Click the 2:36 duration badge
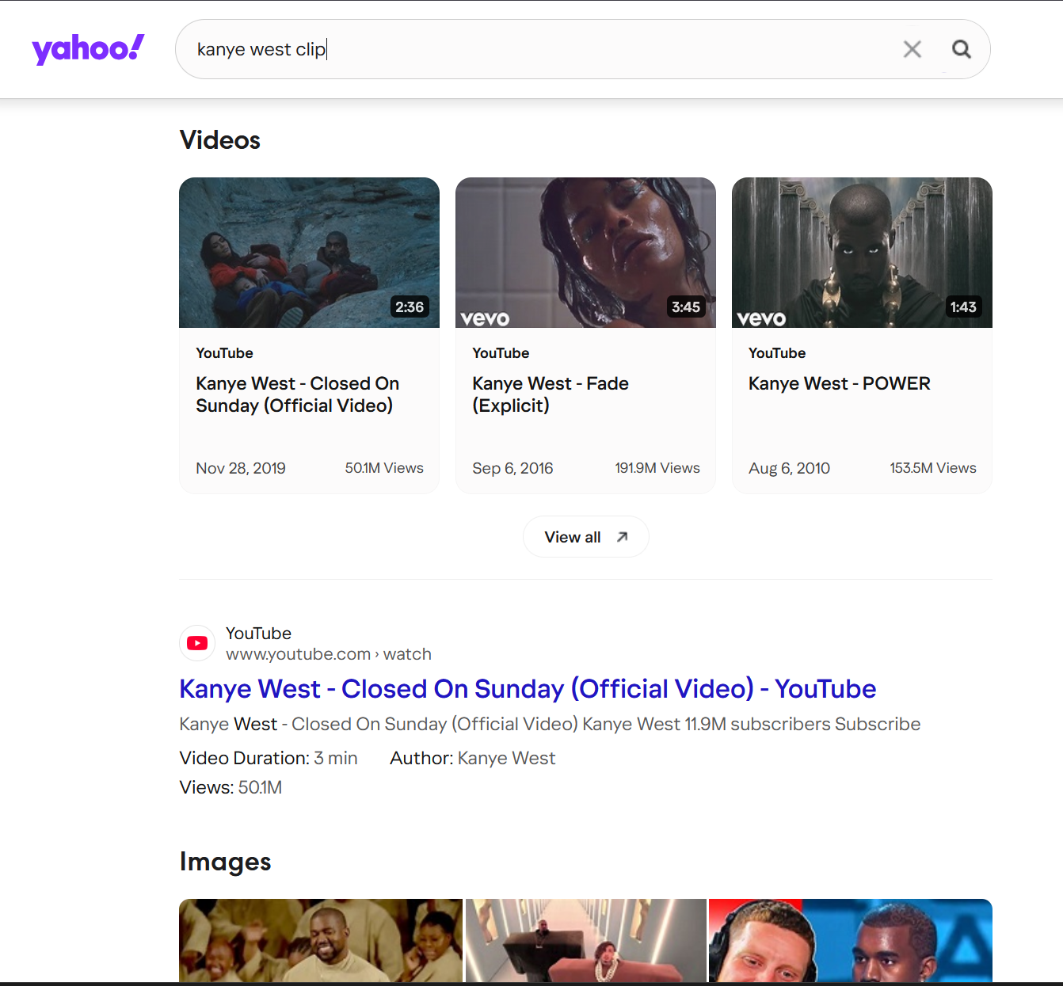This screenshot has width=1063, height=986. point(410,307)
